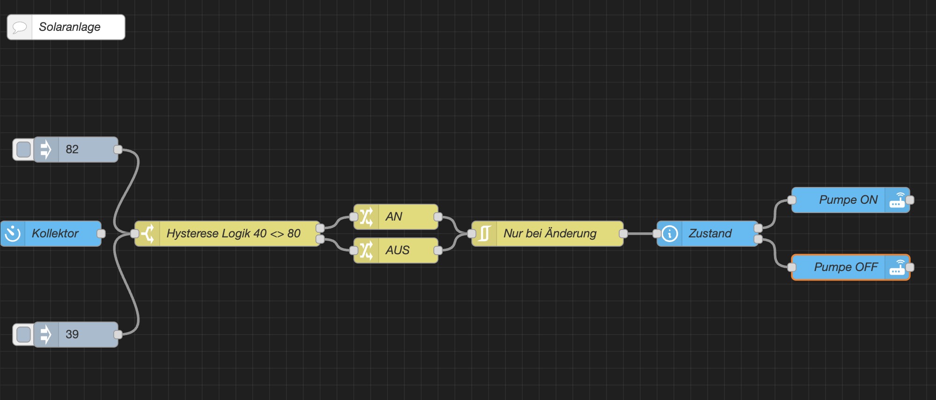Click the input port of Nur bei Änderung

[x=472, y=234]
